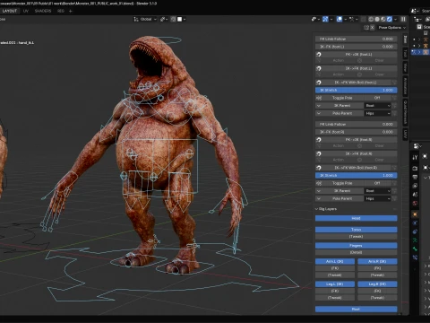
Task: Select the View sidebar tab
Action: (405, 67)
